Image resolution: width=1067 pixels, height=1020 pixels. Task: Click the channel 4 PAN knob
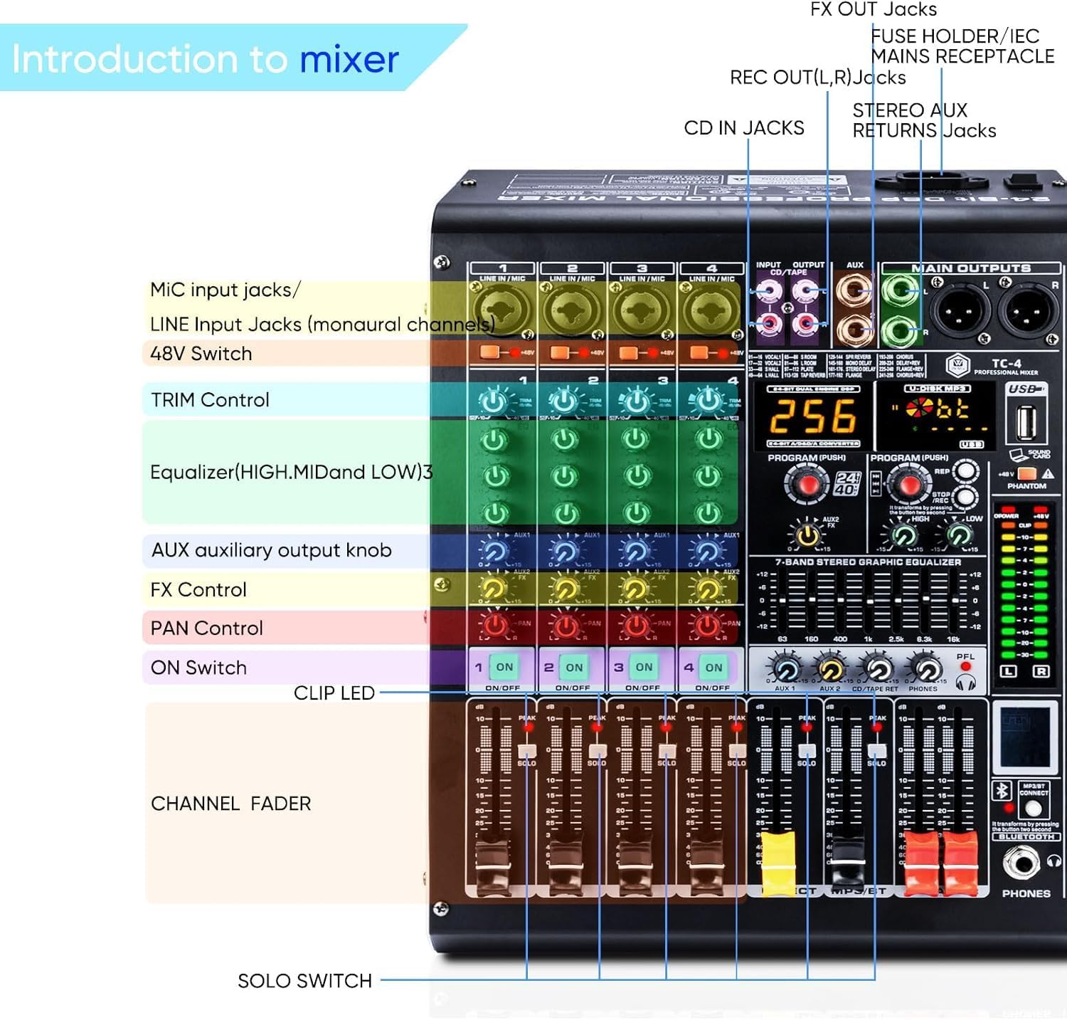(707, 626)
